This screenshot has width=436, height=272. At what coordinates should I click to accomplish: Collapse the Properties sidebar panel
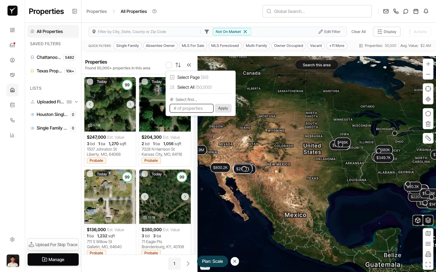75,11
